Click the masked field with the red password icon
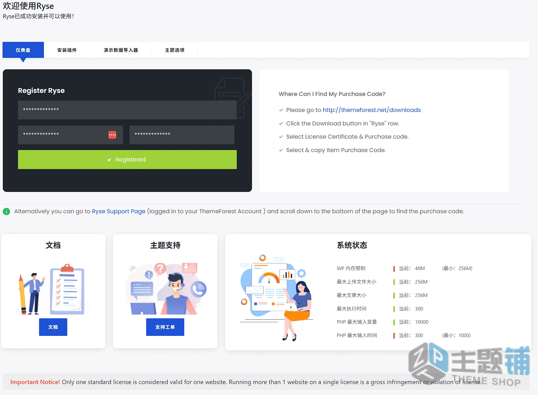 (x=70, y=135)
